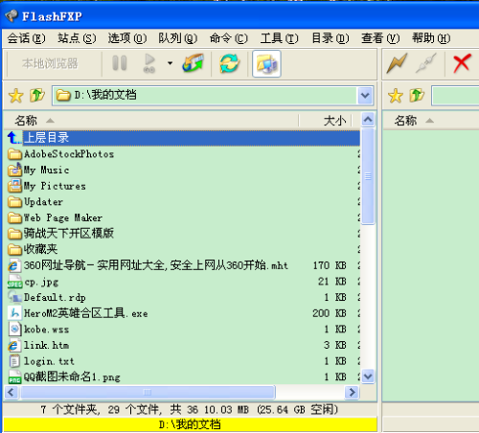Select the My Pictures folder
This screenshot has width=479, height=433.
pyautogui.click(x=55, y=186)
